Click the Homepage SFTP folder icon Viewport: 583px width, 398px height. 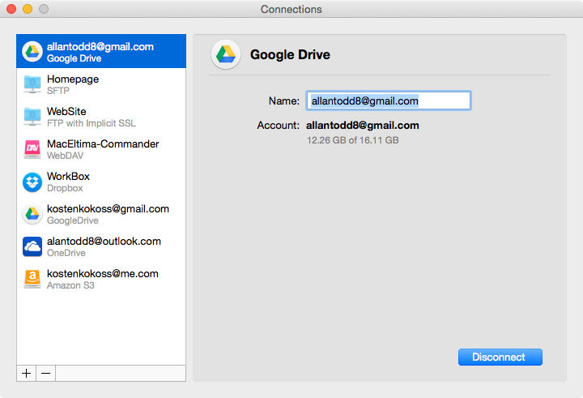[32, 84]
